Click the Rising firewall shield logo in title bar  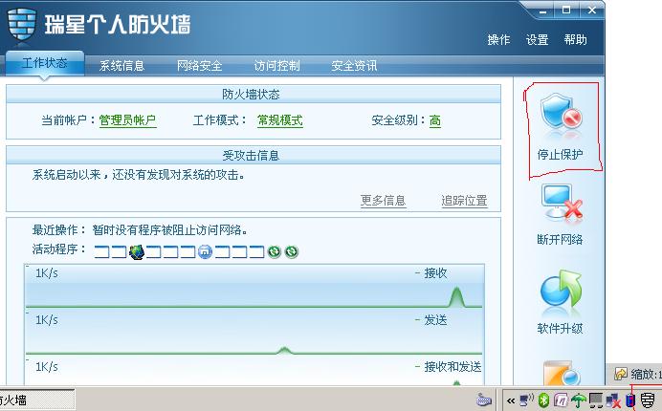[x=22, y=25]
